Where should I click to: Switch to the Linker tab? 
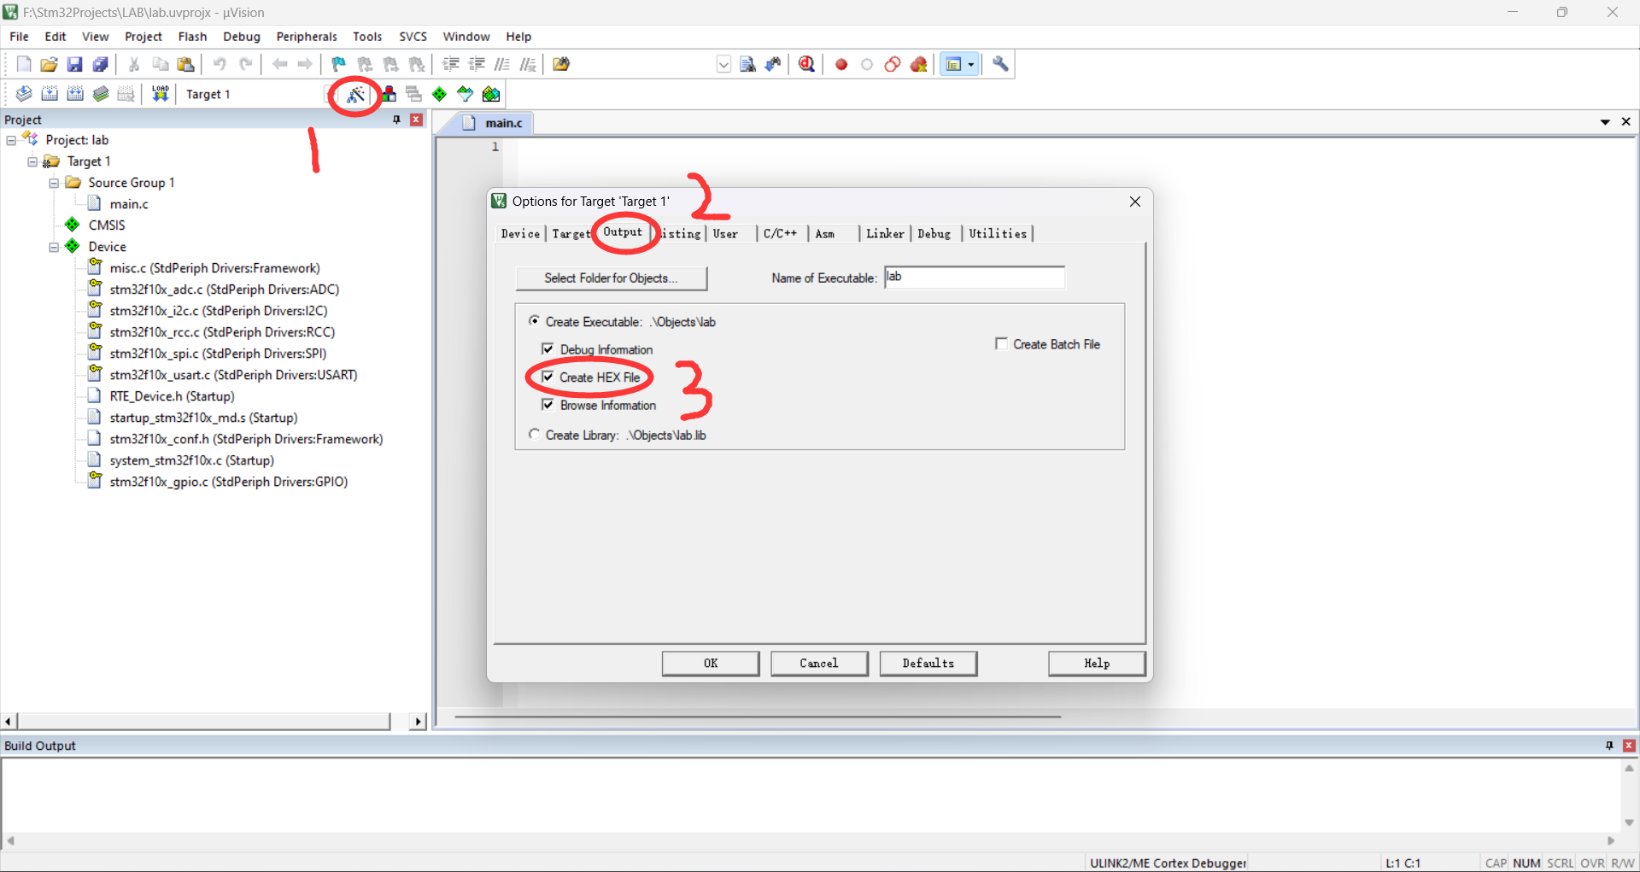tap(885, 233)
